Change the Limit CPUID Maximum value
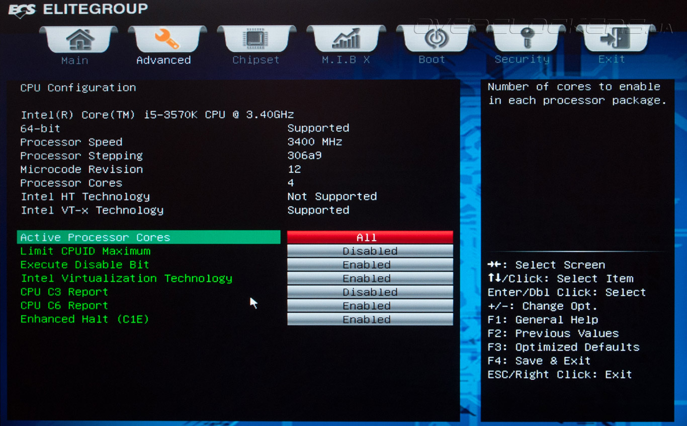 coord(370,251)
